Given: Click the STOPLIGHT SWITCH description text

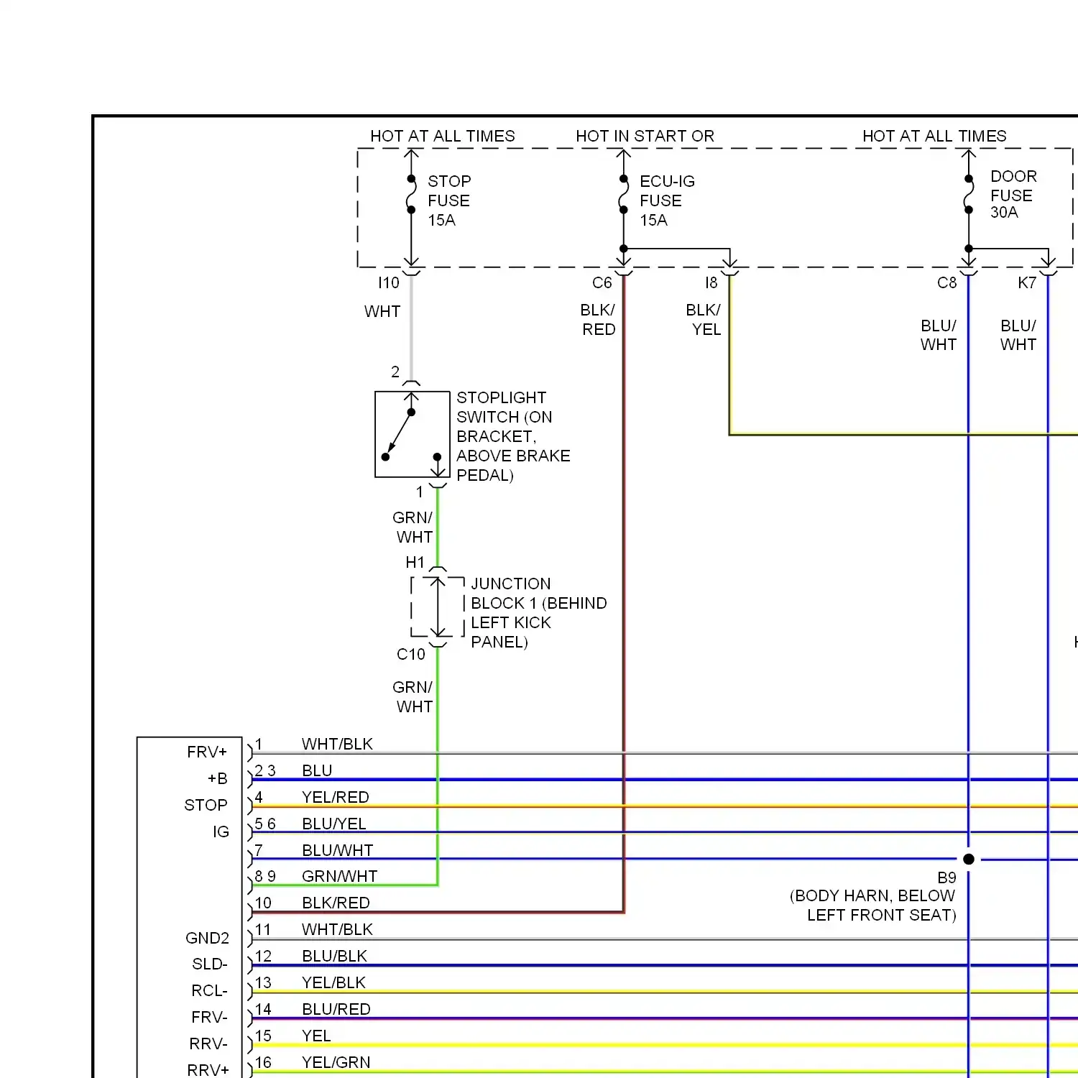Looking at the screenshot, I should tap(513, 436).
